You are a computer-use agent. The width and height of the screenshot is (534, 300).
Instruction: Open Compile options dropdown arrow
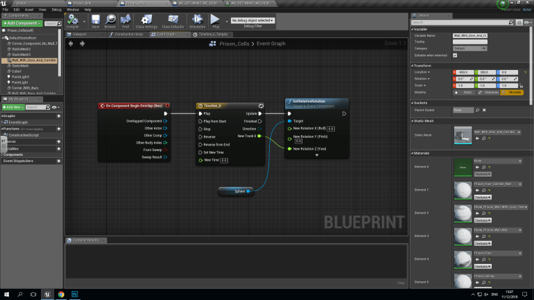pos(84,21)
